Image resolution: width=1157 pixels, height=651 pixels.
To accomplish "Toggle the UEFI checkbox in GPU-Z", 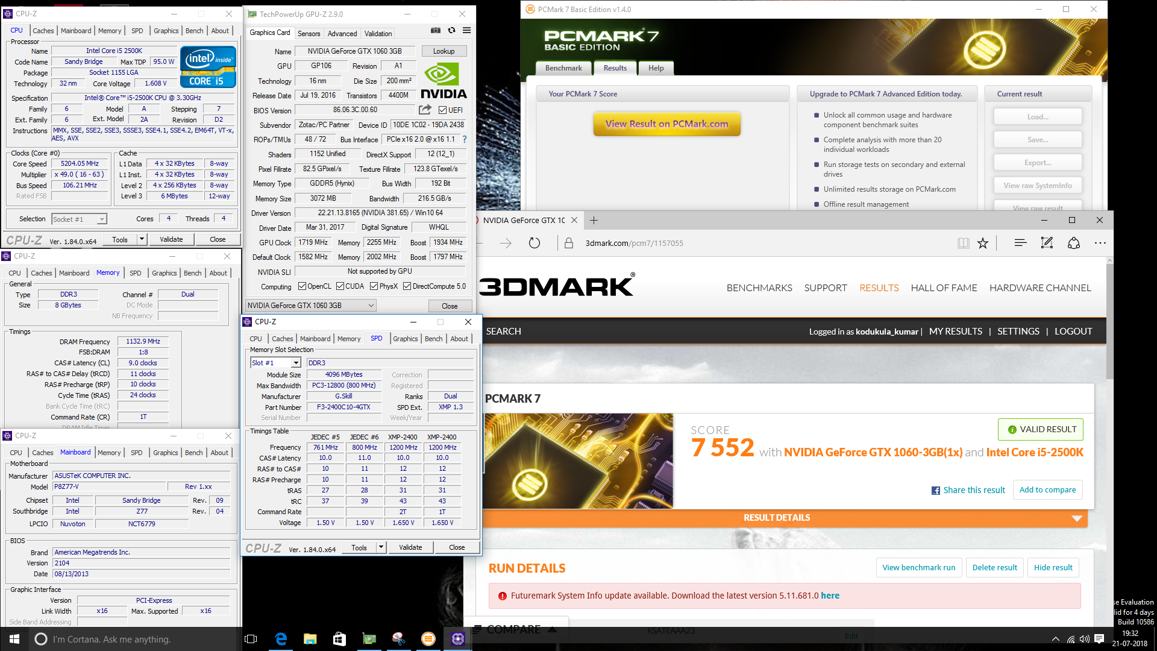I will click(442, 110).
